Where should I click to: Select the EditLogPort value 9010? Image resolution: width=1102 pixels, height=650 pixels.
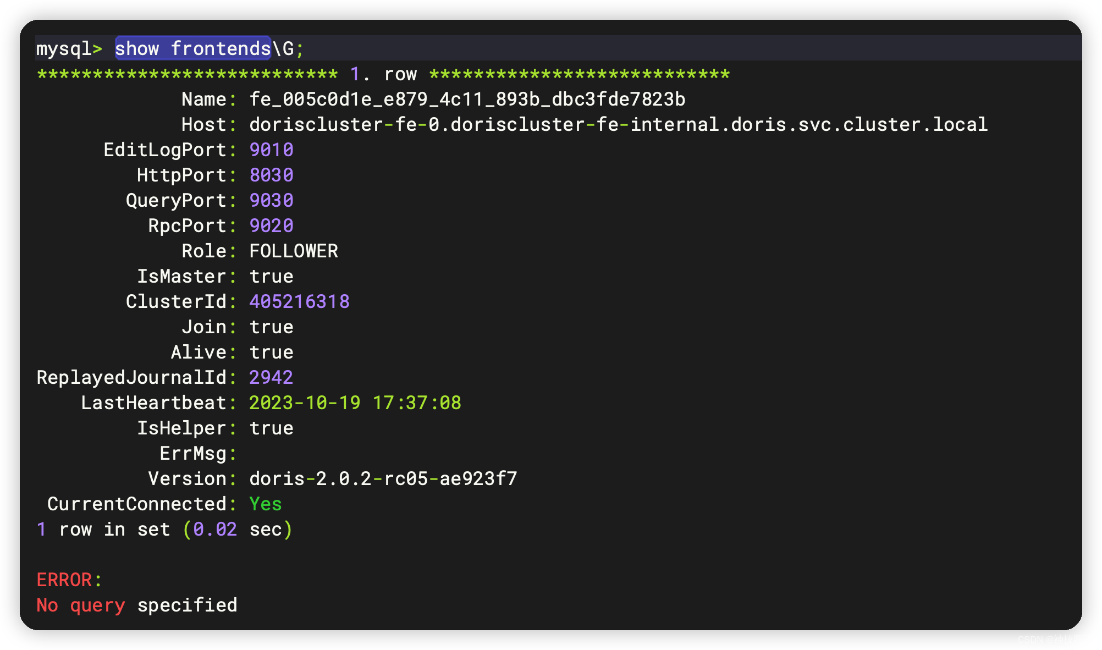(271, 149)
